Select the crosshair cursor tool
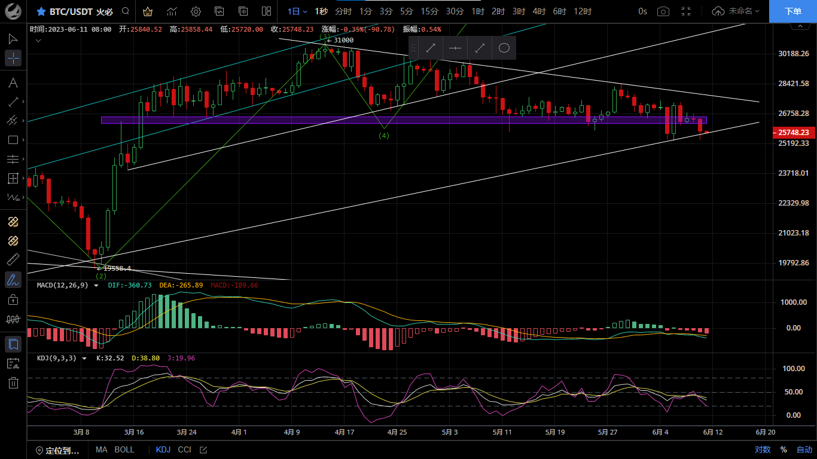The height and width of the screenshot is (459, 817). (13, 58)
